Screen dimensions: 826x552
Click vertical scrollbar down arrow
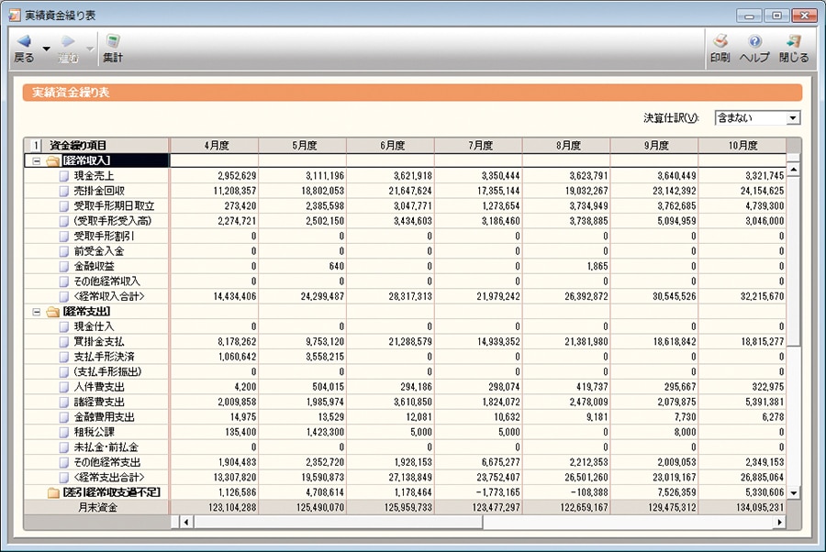pyautogui.click(x=793, y=493)
